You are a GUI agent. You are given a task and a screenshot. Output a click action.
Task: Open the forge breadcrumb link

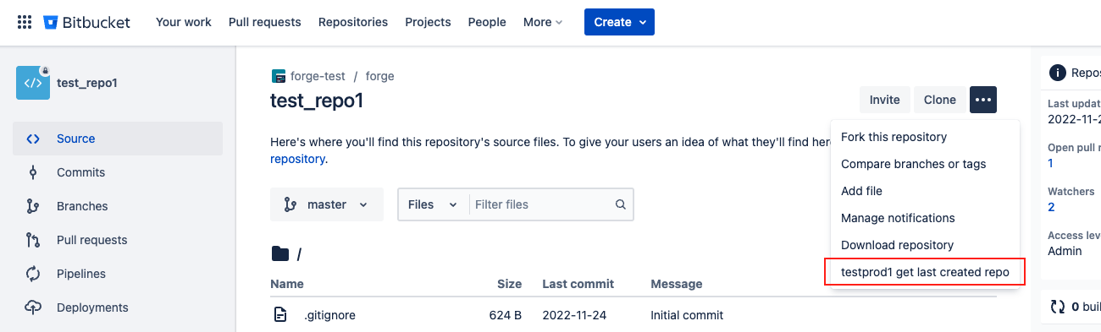[380, 76]
